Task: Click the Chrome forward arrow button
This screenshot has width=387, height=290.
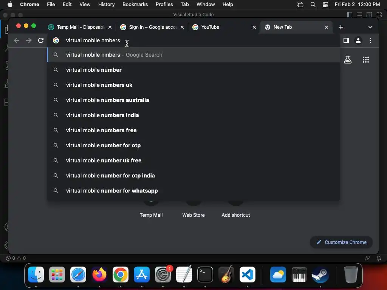Action: 29,40
